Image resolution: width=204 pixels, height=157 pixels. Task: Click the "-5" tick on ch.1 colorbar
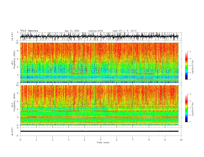pyautogui.click(x=190, y=66)
